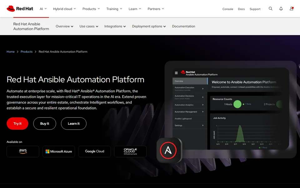This screenshot has width=300, height=188.
Task: Open the user account icon
Action: 291,9
